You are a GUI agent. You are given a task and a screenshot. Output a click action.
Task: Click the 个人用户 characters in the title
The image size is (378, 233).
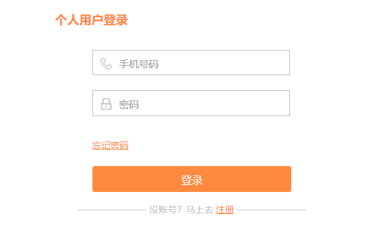click(x=79, y=20)
